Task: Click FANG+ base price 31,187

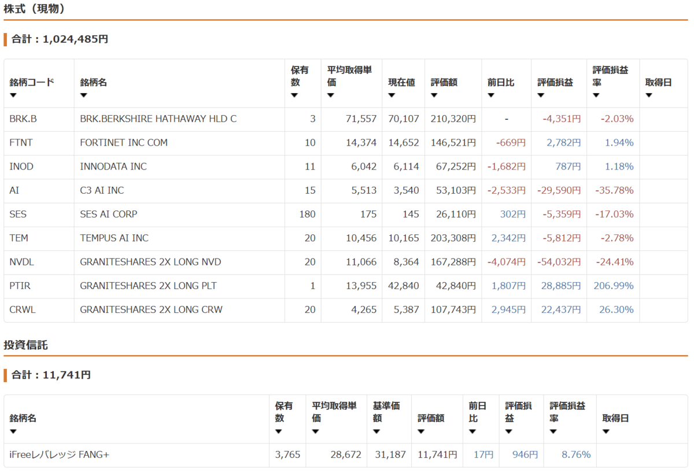Action: [x=389, y=454]
